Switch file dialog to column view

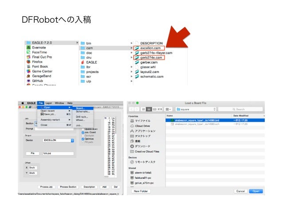point(154,109)
